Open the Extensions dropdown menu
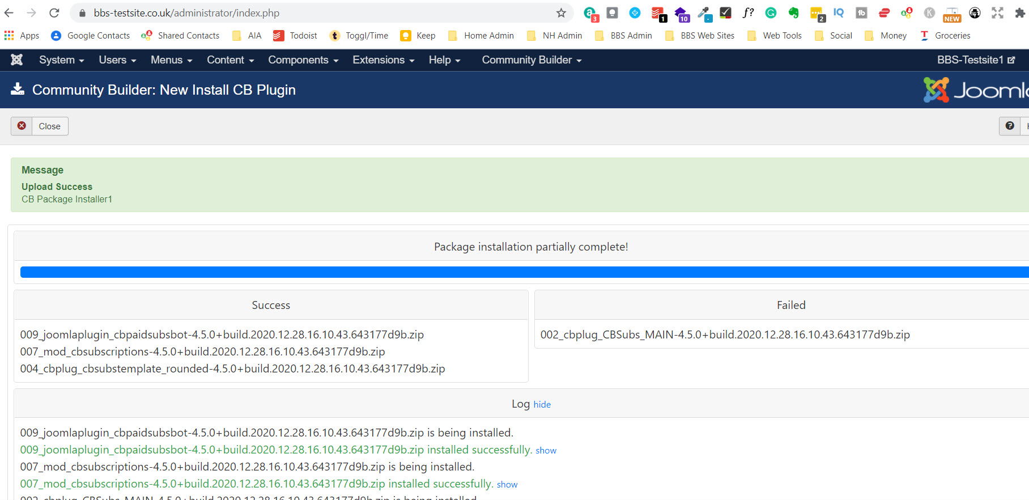 click(384, 60)
